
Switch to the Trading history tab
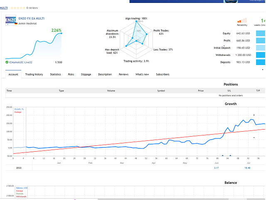[34, 74]
